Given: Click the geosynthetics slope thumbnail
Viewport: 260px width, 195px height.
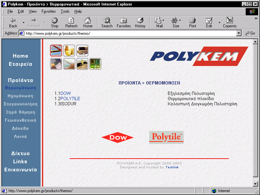Looking at the screenshot, I should pos(69,64).
